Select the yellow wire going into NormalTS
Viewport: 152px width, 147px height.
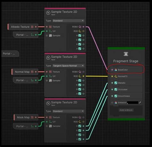coord(97,76)
